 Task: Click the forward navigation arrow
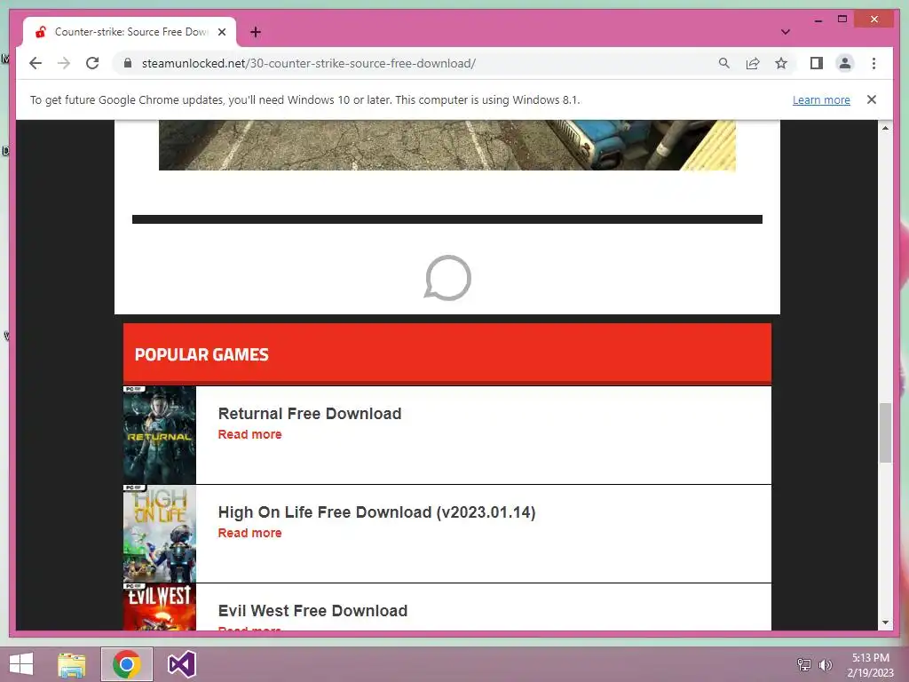64,63
